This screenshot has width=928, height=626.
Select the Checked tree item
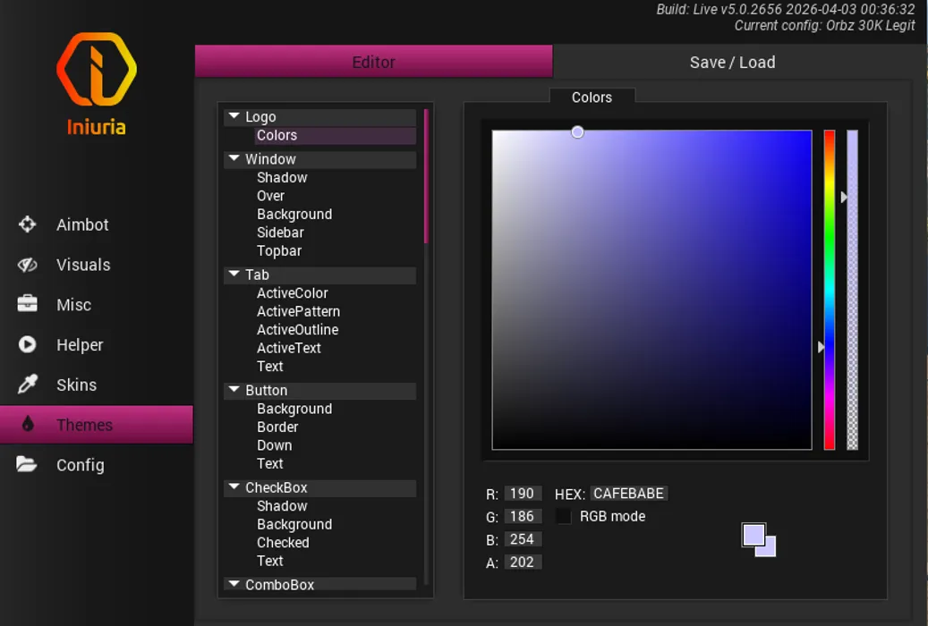point(283,543)
